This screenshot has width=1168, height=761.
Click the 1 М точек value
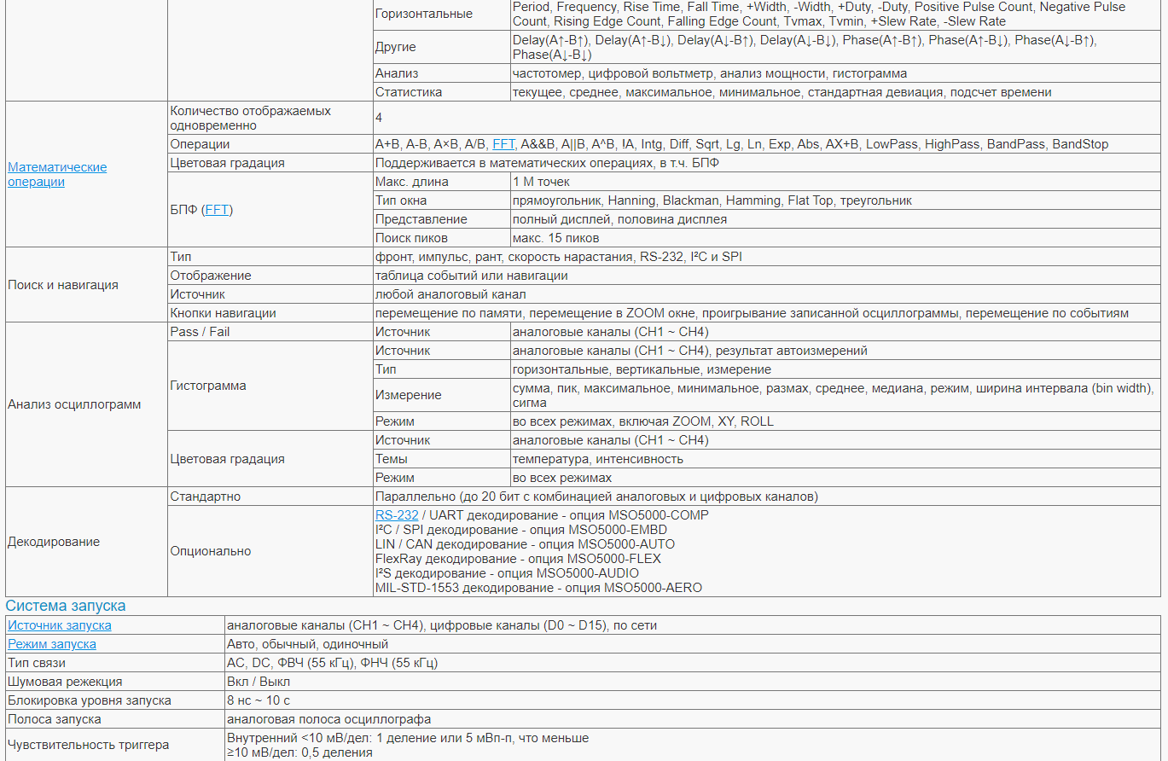click(541, 182)
